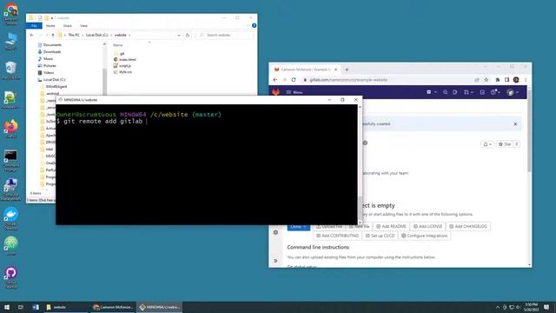Viewport: 556px width, 313px height.
Task: Click the Add LICENSE button
Action: [427, 226]
